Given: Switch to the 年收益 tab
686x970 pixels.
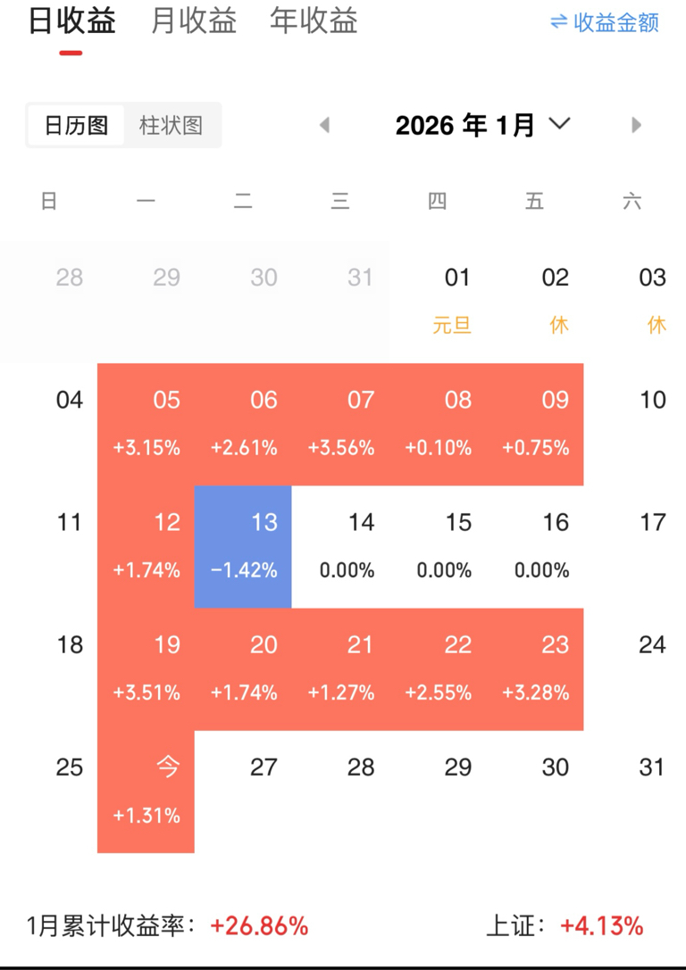Looking at the screenshot, I should pos(314,21).
